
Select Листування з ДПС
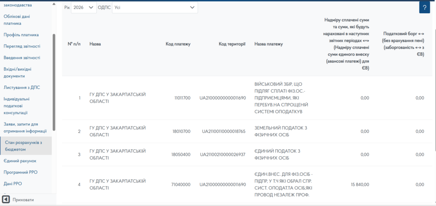tap(21, 88)
